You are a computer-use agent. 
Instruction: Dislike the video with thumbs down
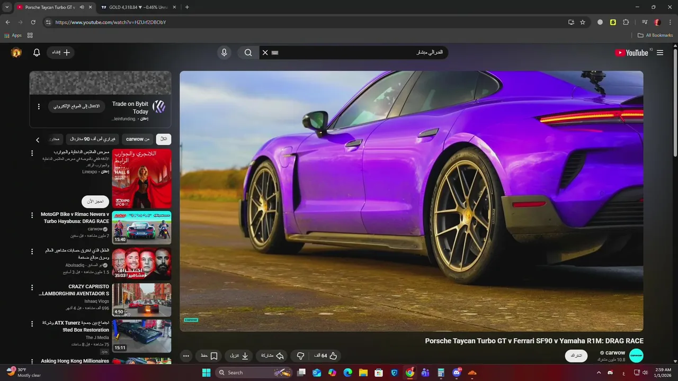[x=300, y=356]
